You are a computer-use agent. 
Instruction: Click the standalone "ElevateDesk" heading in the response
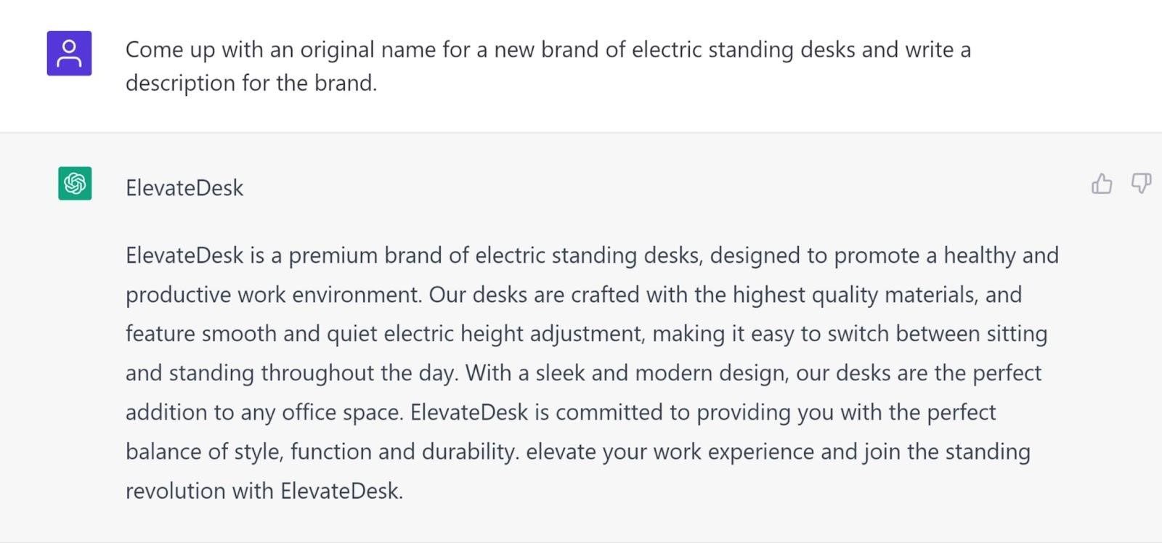[184, 188]
